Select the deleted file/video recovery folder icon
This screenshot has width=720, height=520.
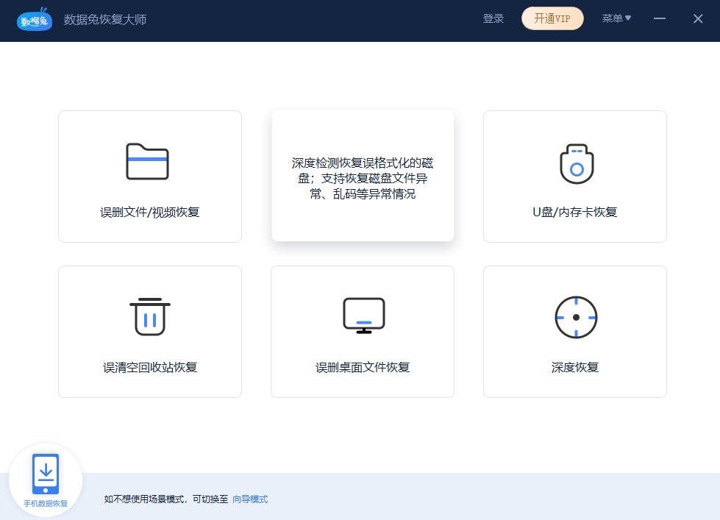coord(149,162)
